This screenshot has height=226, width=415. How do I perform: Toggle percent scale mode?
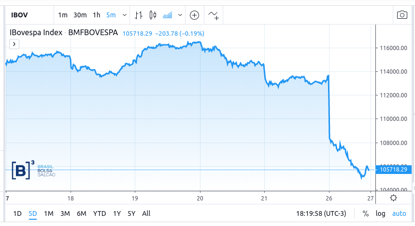pyautogui.click(x=366, y=213)
